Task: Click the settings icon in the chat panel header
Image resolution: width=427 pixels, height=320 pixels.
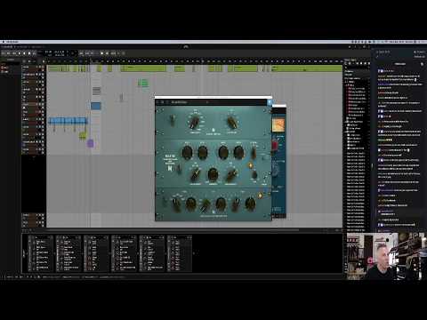Action: (422, 64)
